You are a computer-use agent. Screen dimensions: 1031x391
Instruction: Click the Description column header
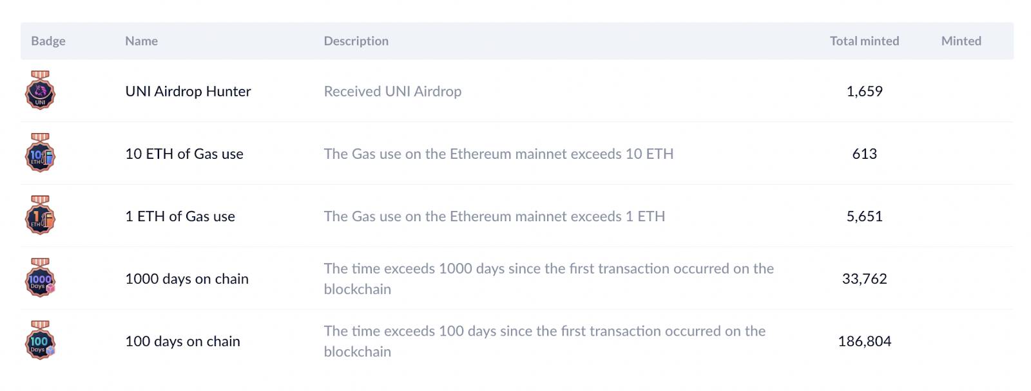click(356, 41)
